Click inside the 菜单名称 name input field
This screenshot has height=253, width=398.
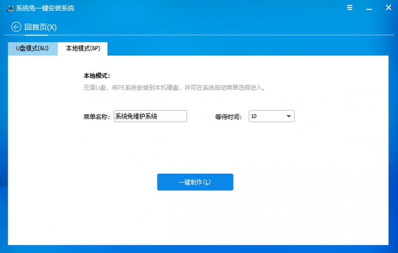[x=150, y=116]
